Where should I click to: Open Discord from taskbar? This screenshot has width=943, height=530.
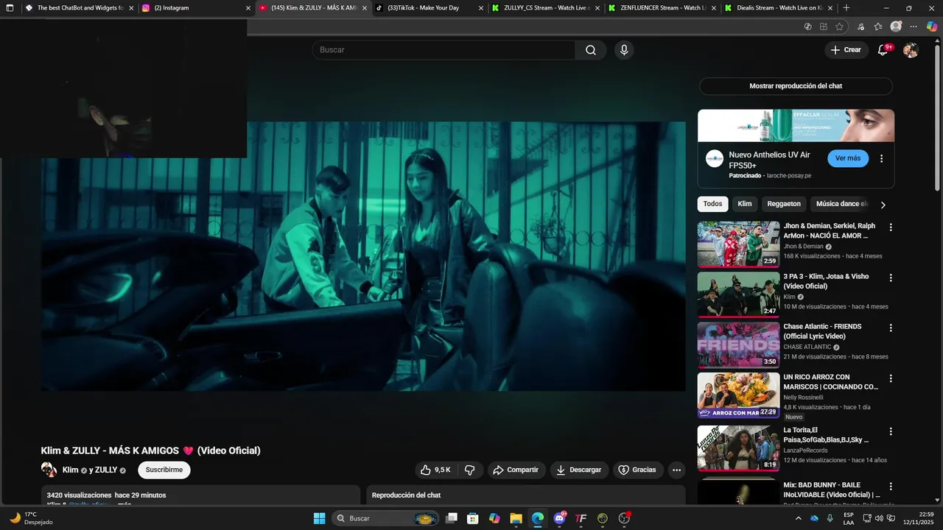point(559,518)
